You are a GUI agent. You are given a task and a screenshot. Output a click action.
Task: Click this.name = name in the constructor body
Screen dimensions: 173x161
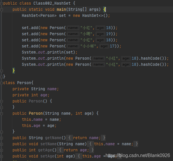(41, 119)
